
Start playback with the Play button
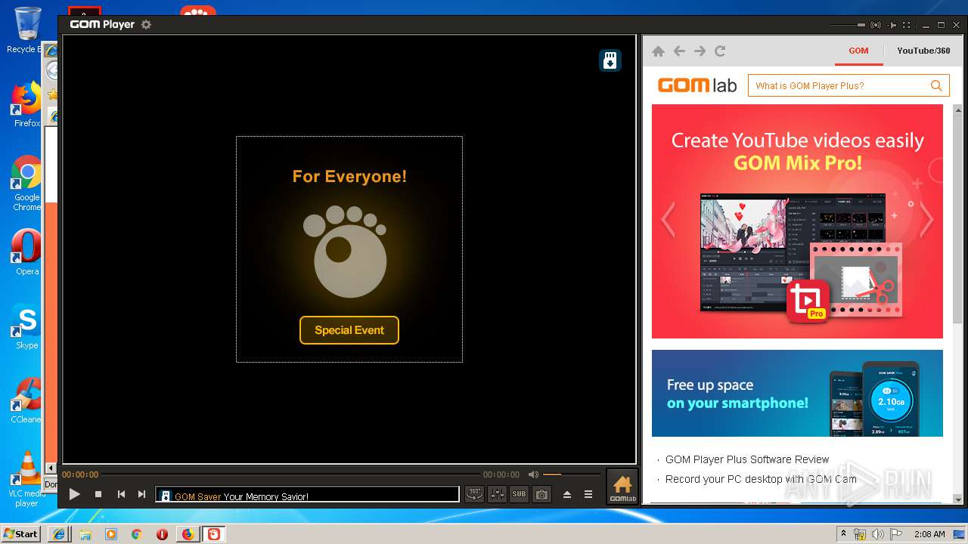pos(74,494)
